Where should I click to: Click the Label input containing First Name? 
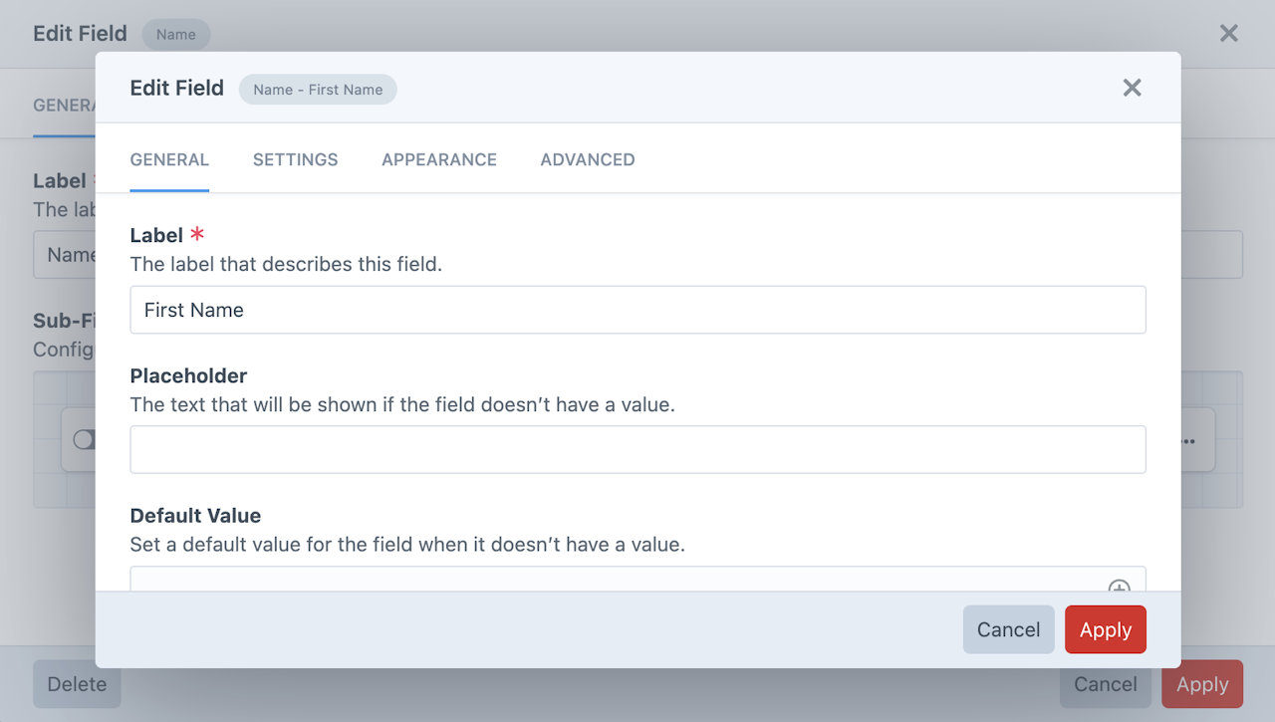pos(637,310)
